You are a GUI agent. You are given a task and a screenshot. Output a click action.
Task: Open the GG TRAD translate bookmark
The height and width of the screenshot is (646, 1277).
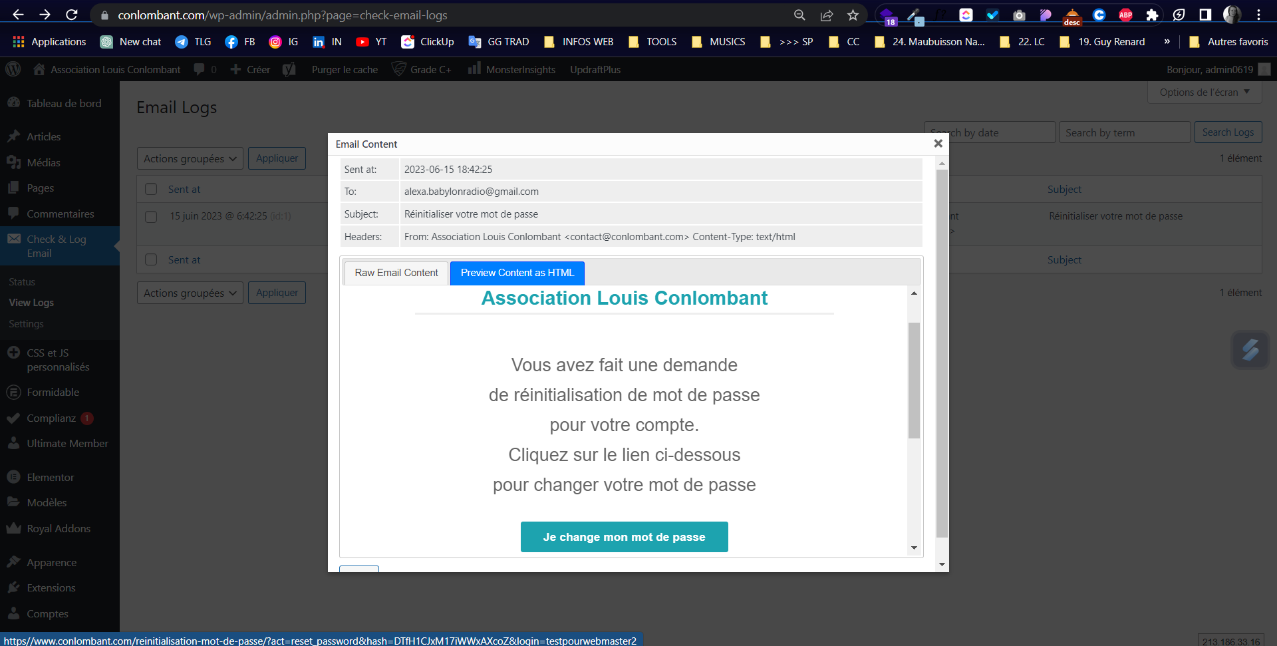[x=499, y=41]
